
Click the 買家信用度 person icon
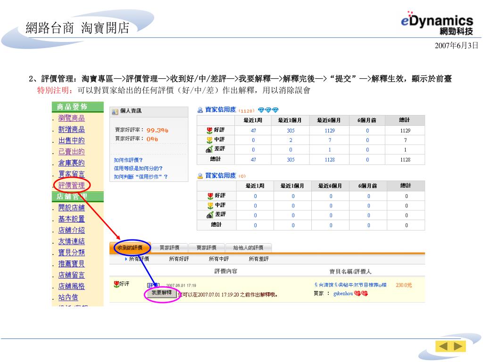pyautogui.click(x=200, y=176)
